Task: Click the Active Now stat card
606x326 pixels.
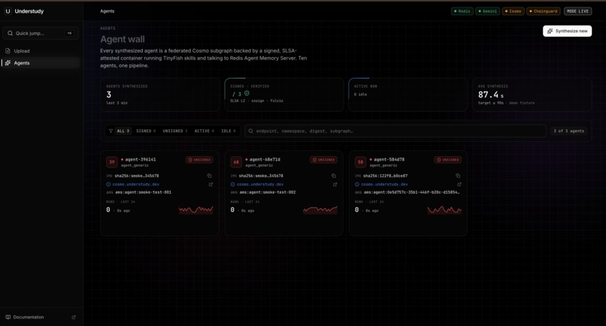Action: [x=408, y=95]
